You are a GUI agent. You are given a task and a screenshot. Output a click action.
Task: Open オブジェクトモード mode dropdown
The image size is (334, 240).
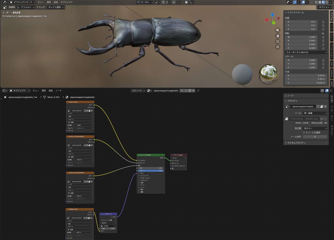[23, 2]
